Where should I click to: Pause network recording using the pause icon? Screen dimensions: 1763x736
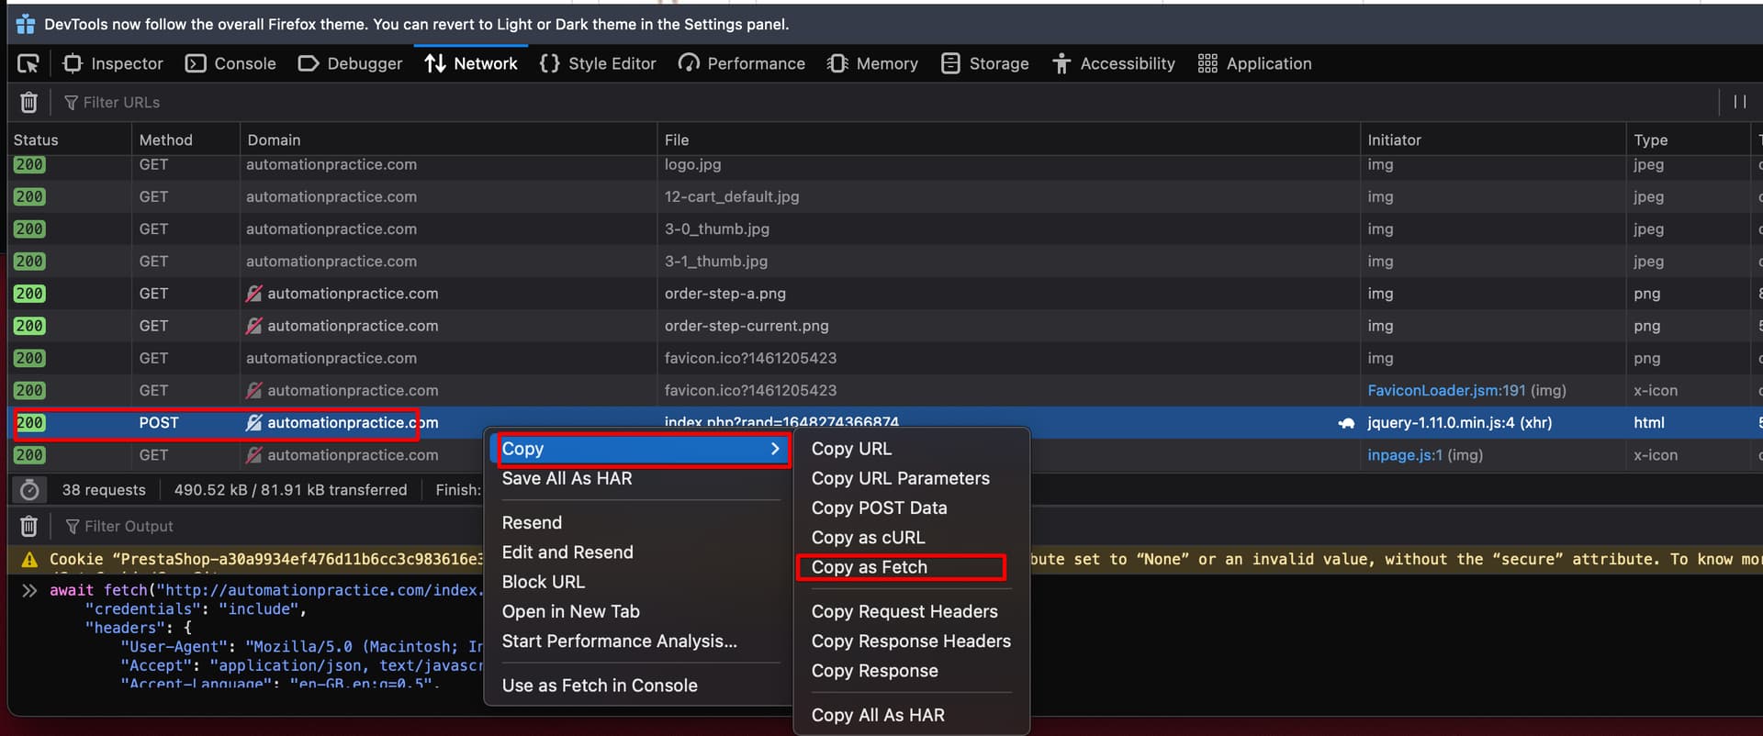pyautogui.click(x=1739, y=102)
